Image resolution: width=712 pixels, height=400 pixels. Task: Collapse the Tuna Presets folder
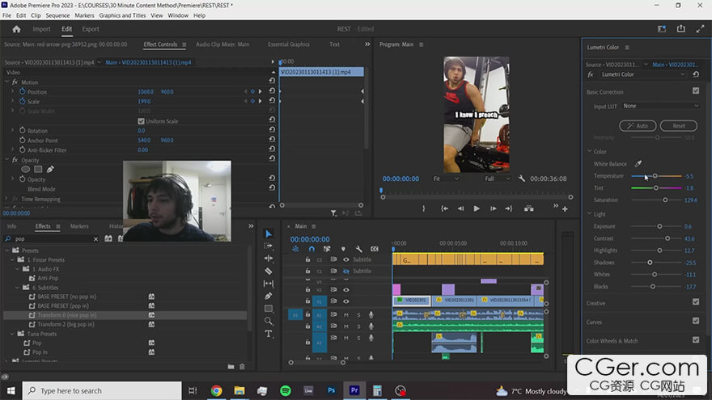tap(12, 334)
